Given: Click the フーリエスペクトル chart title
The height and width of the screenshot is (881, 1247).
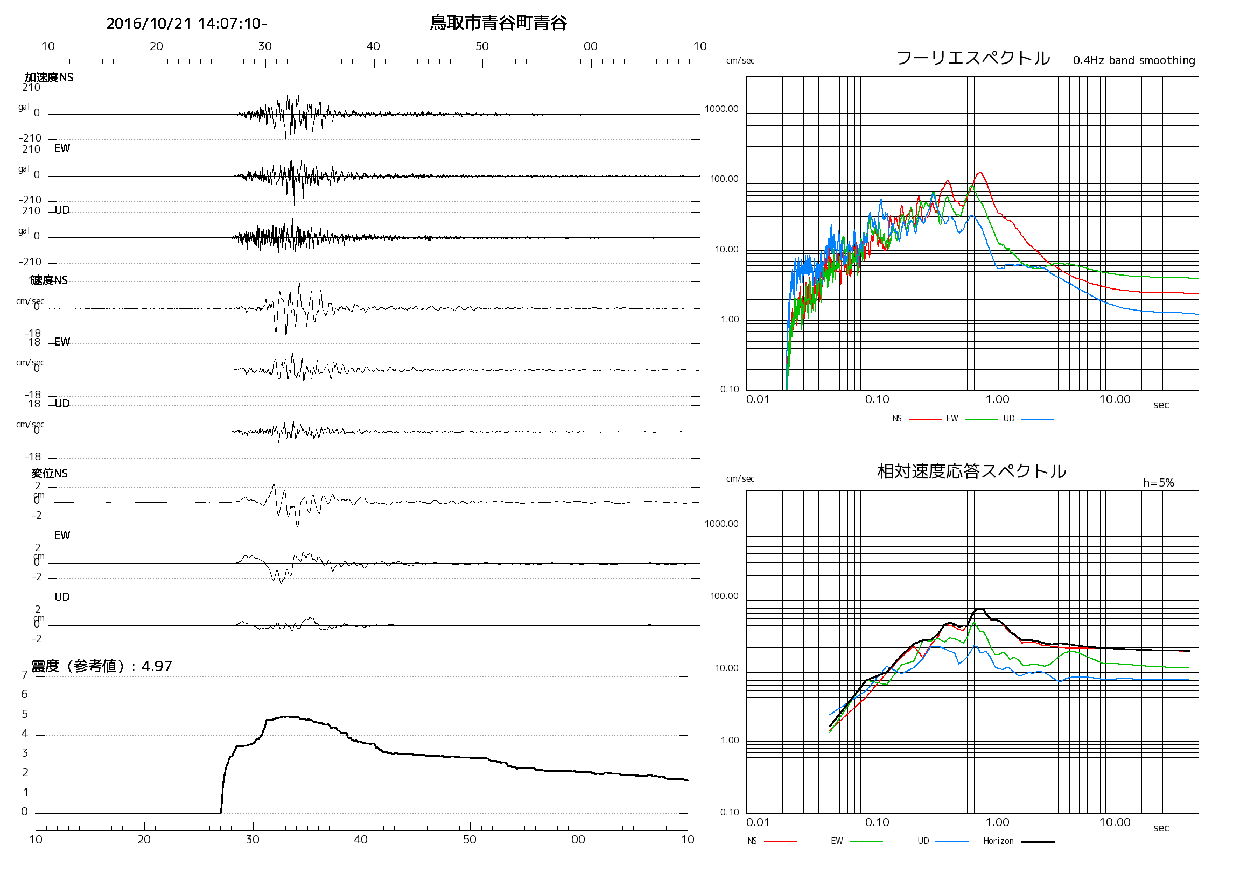Looking at the screenshot, I should click(973, 58).
